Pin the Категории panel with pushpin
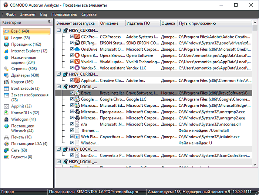Viewport: 259px width, 195px height. pos(49,22)
